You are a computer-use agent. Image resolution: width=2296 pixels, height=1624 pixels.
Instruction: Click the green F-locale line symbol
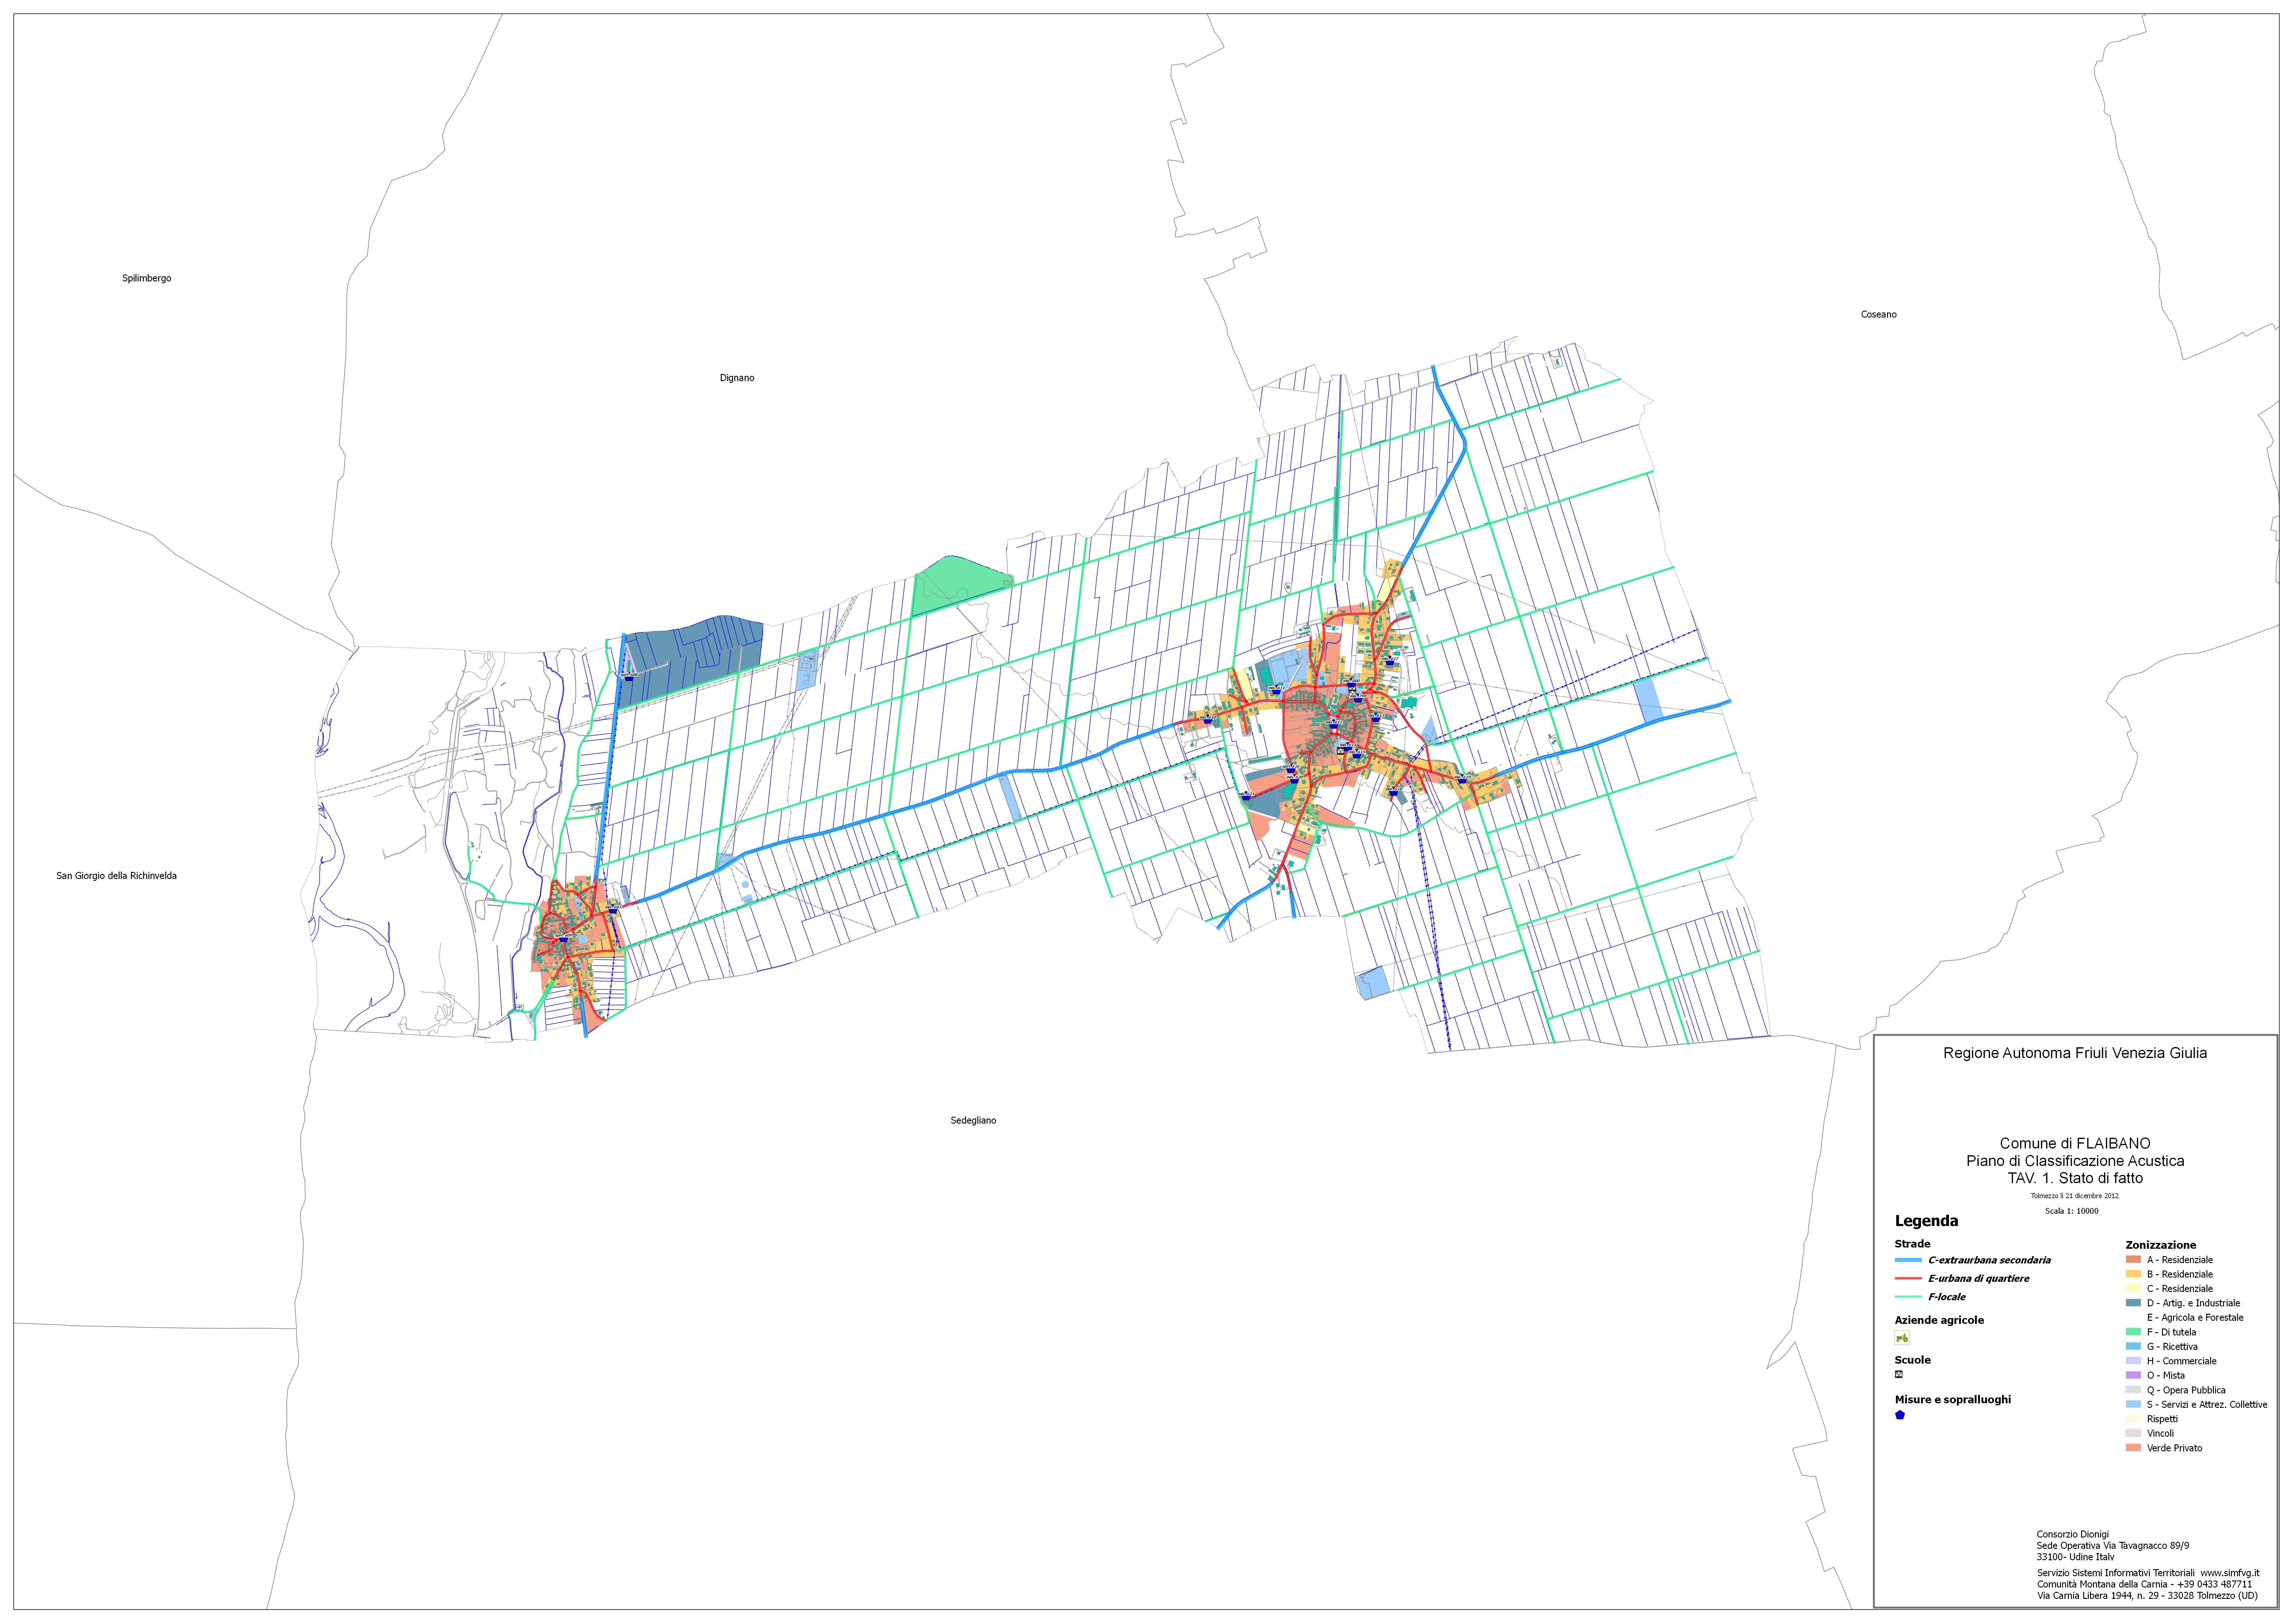(1908, 1297)
